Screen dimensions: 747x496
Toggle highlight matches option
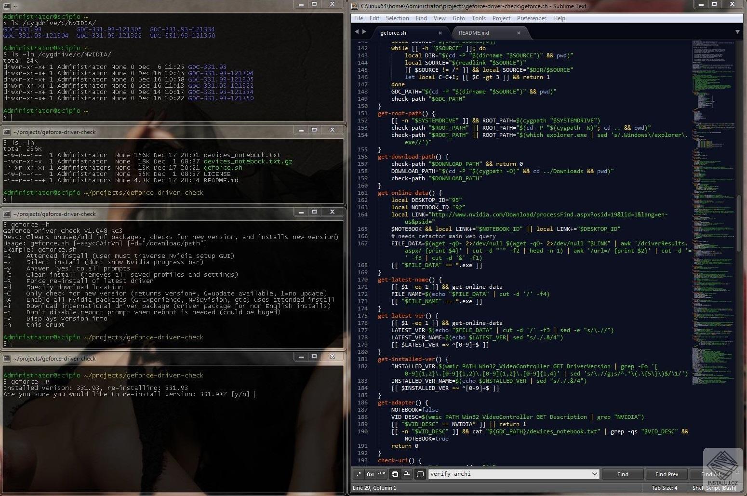[420, 474]
